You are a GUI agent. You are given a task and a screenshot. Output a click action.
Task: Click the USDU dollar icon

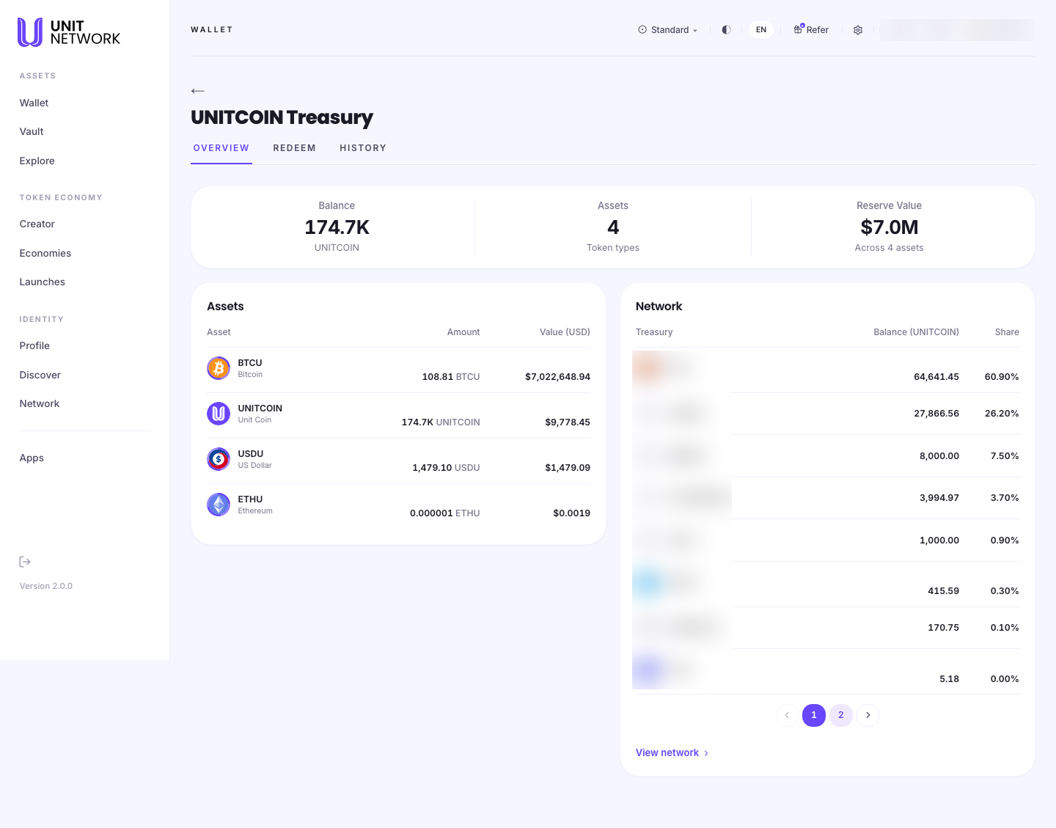tap(219, 459)
